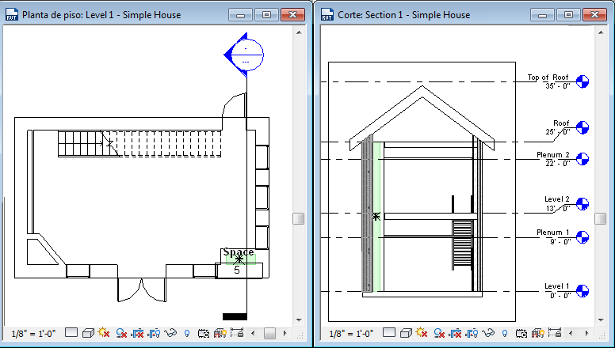Click the 'Top of Roof' level name
The width and height of the screenshot is (615, 348).
(548, 78)
